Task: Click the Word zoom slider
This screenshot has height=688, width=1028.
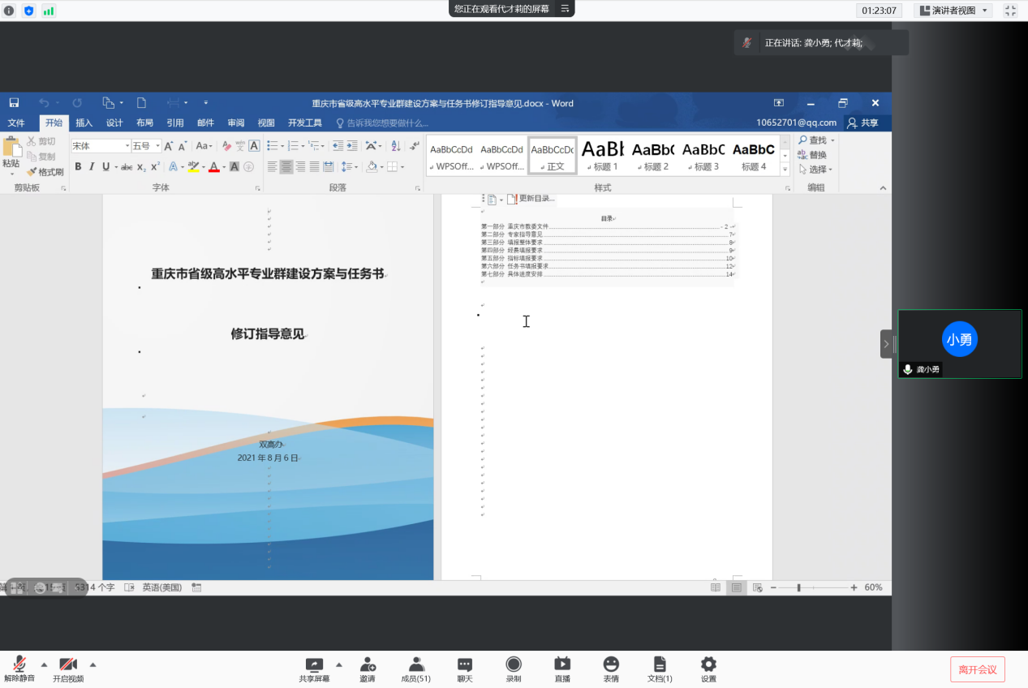Action: tap(799, 587)
